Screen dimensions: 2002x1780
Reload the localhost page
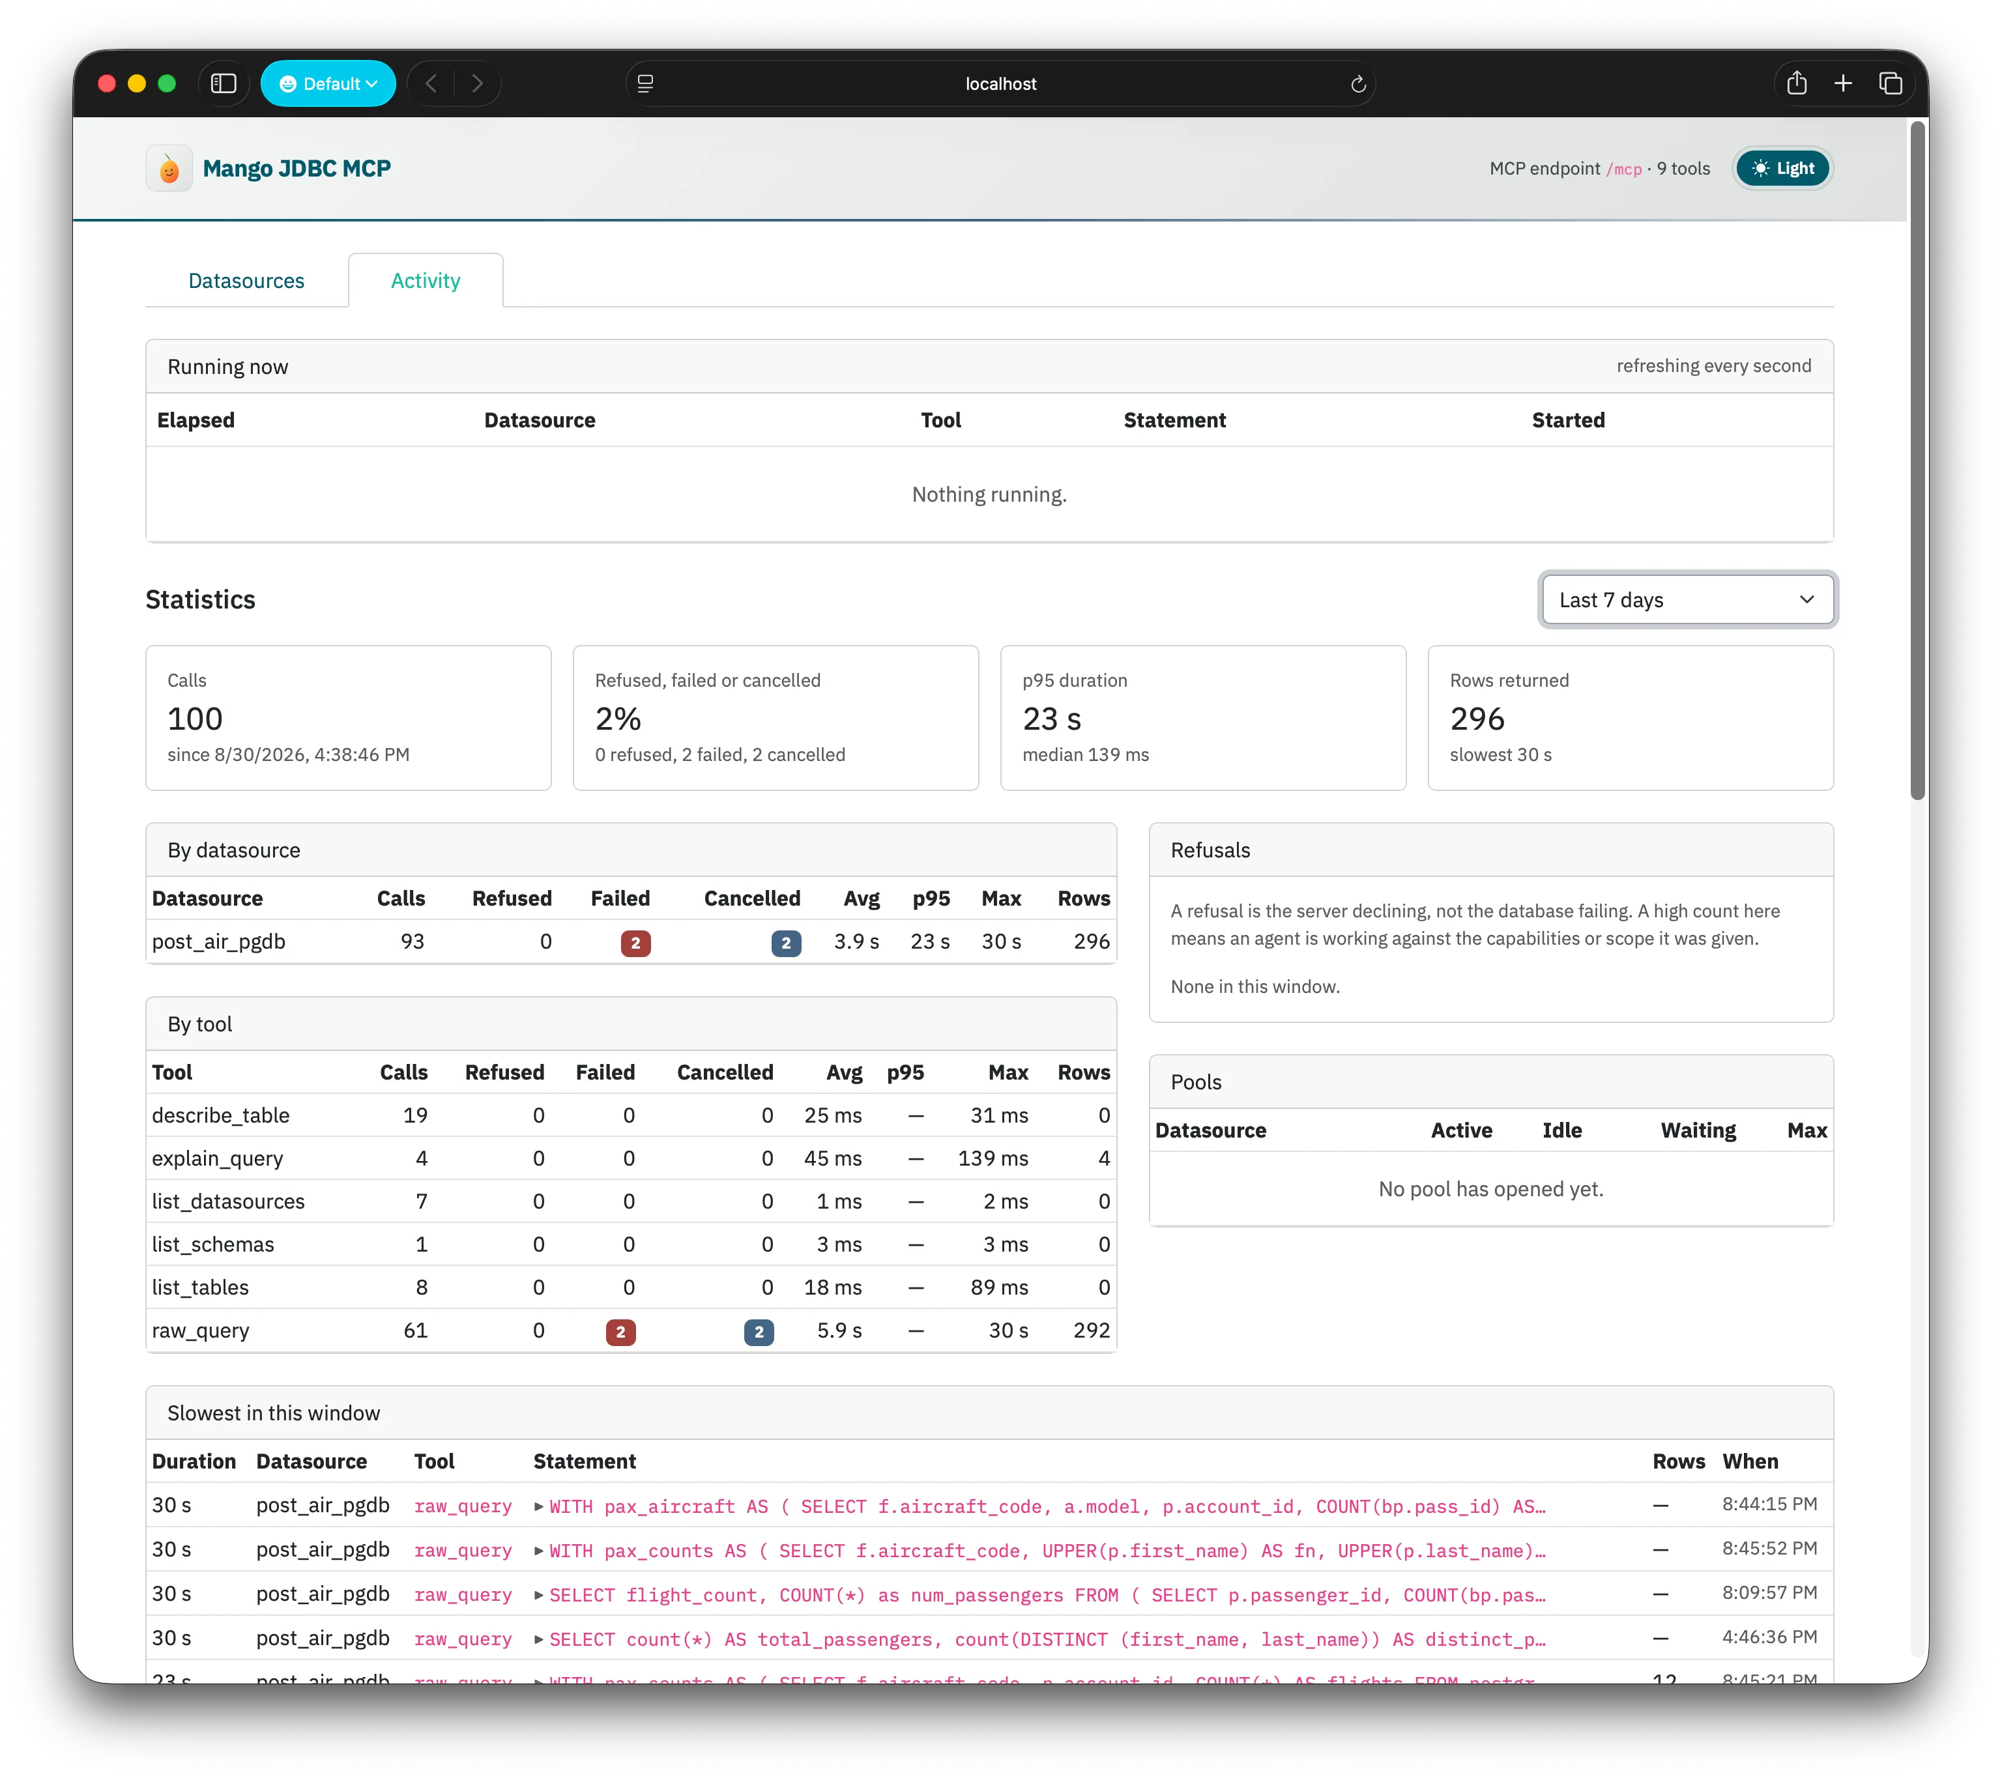point(1357,84)
